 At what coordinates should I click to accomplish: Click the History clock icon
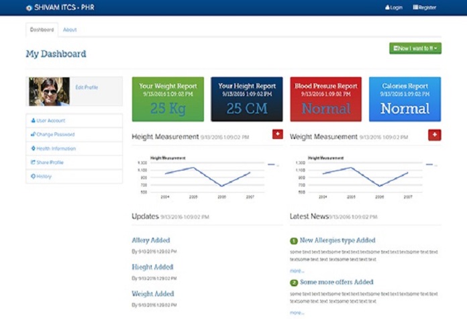[33, 176]
